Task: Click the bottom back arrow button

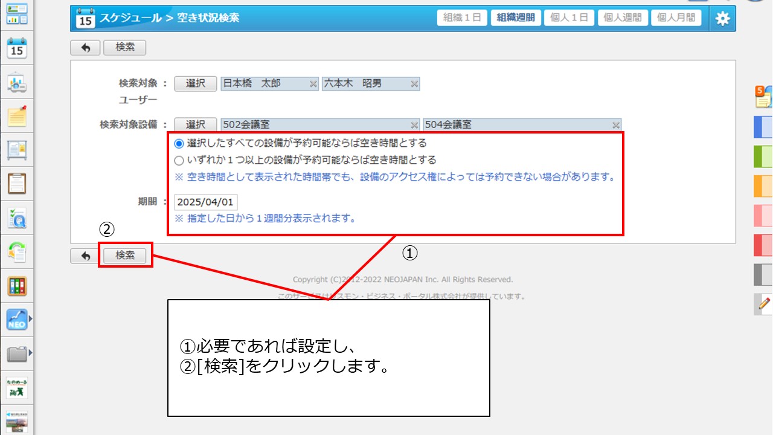Action: coord(85,256)
